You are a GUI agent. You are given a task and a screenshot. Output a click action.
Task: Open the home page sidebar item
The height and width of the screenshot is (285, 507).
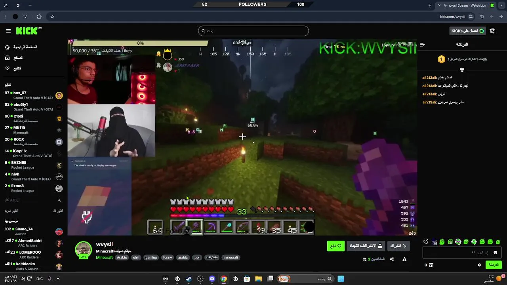21,47
